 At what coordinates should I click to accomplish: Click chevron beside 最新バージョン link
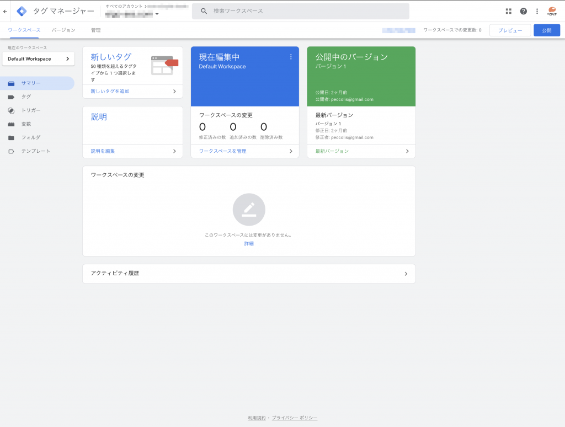(x=407, y=151)
